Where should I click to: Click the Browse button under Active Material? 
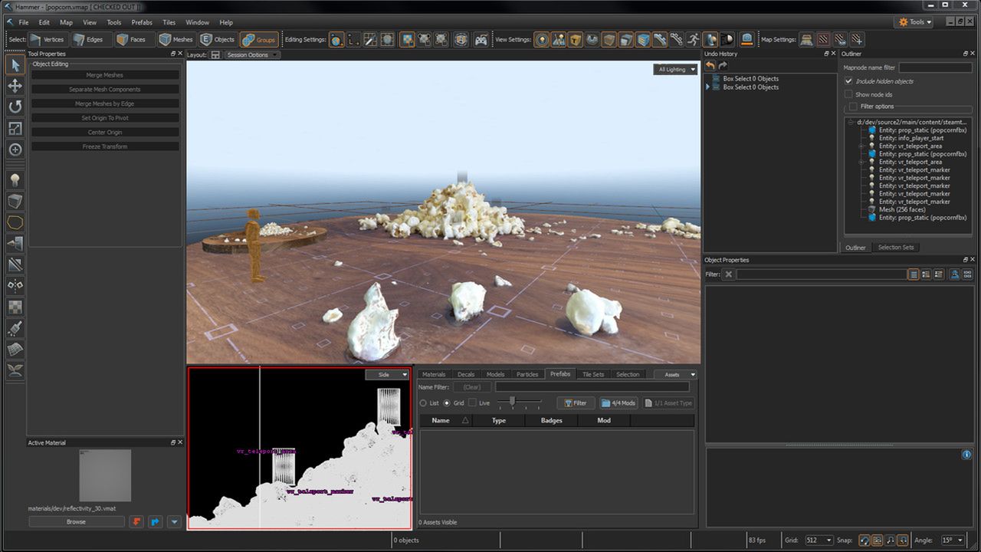click(76, 522)
